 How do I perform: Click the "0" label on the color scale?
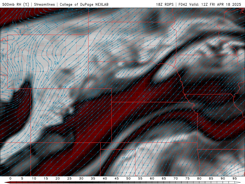[10, 178]
